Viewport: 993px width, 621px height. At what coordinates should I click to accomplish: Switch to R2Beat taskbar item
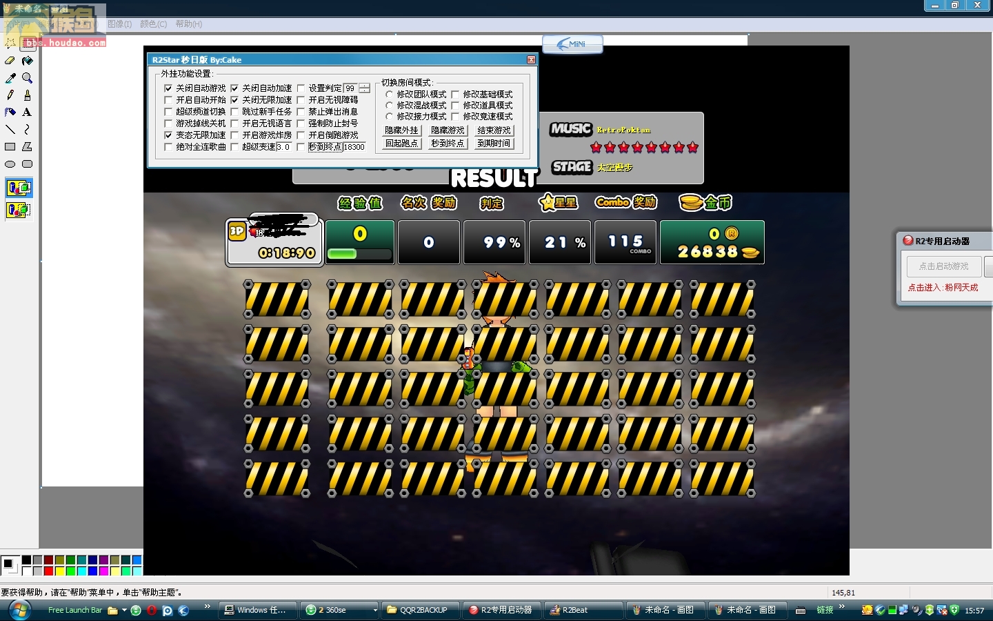pos(582,610)
